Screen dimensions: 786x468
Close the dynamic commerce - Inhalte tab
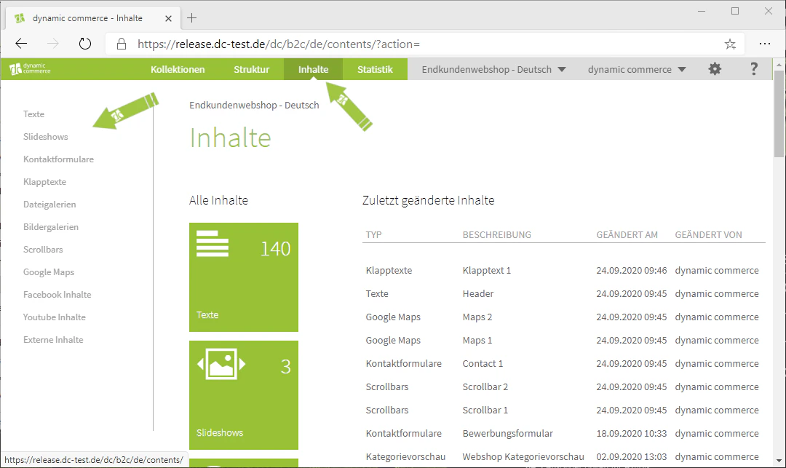[168, 18]
